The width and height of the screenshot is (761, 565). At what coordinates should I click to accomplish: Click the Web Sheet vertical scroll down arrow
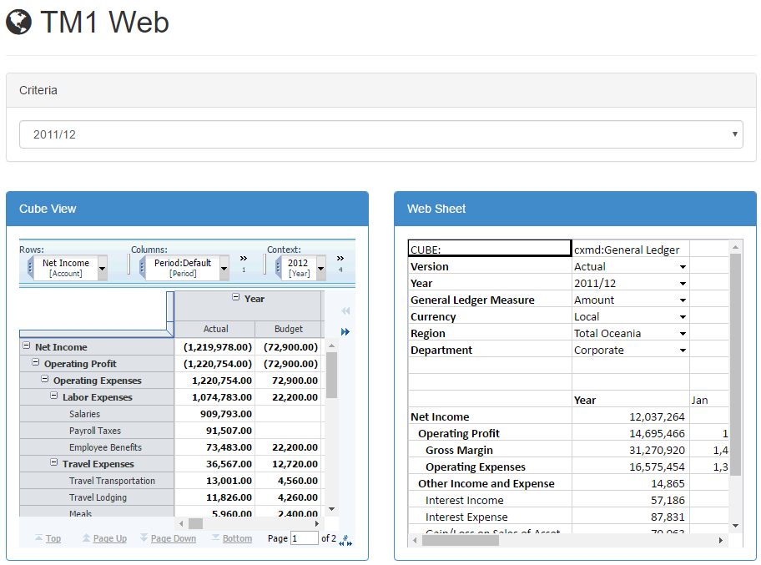[735, 526]
